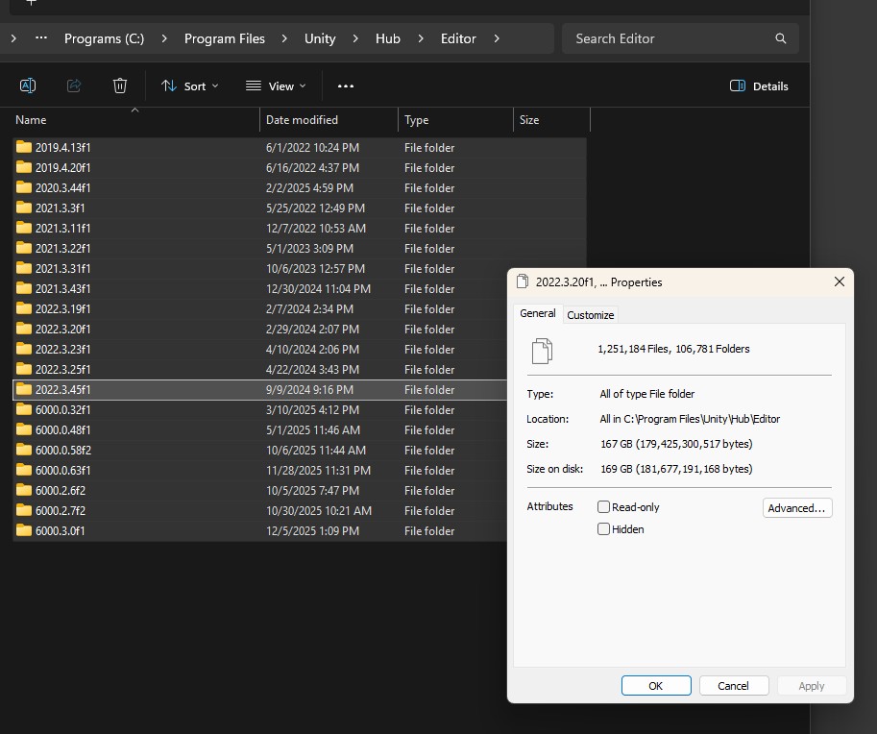Expand chevron after Editor in breadcrumb
The width and height of the screenshot is (877, 734).
(x=497, y=38)
